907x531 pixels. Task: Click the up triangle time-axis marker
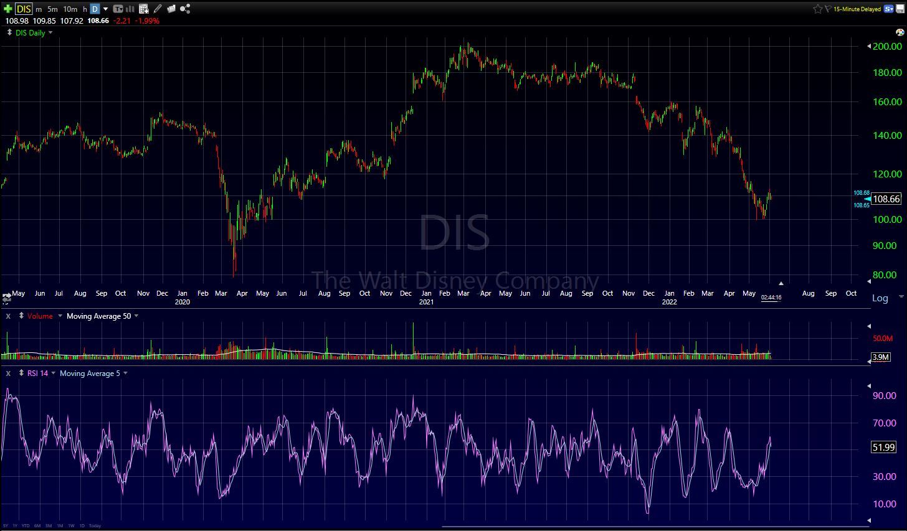781,283
